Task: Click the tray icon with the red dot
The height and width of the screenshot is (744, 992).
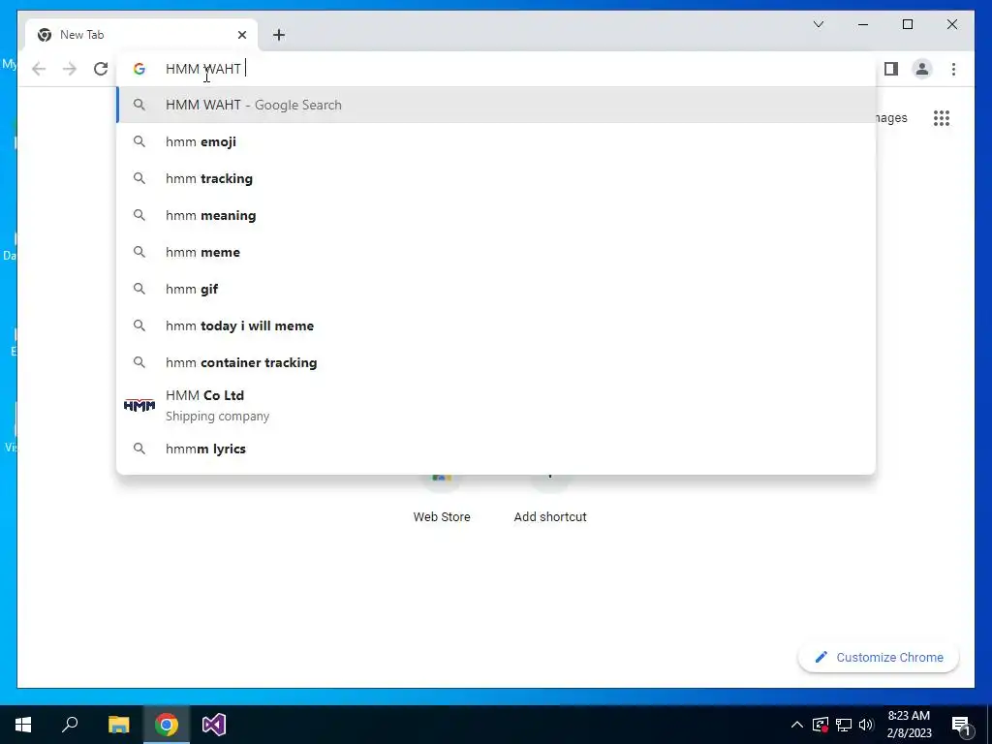Action: click(821, 725)
